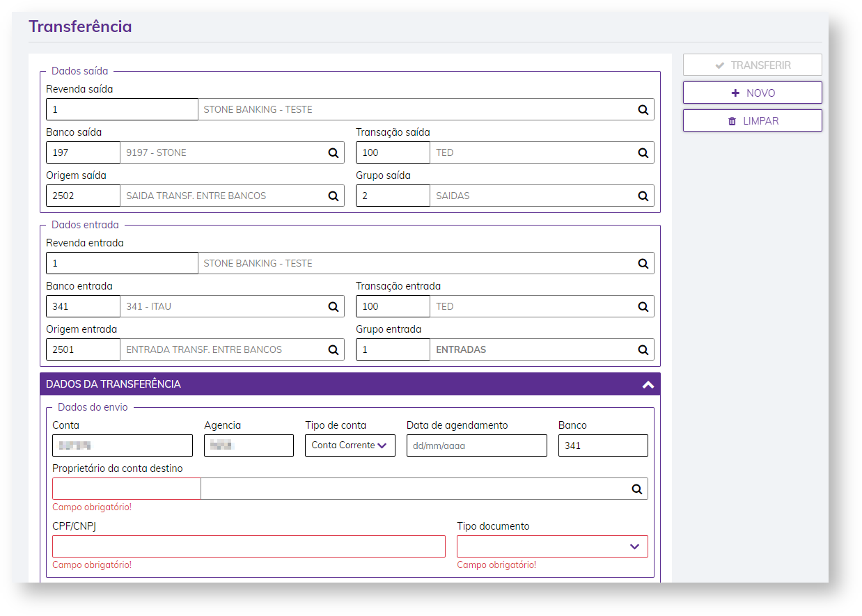The height and width of the screenshot is (616, 862).
Task: Click the Origem saída code field 2502
Action: [83, 196]
